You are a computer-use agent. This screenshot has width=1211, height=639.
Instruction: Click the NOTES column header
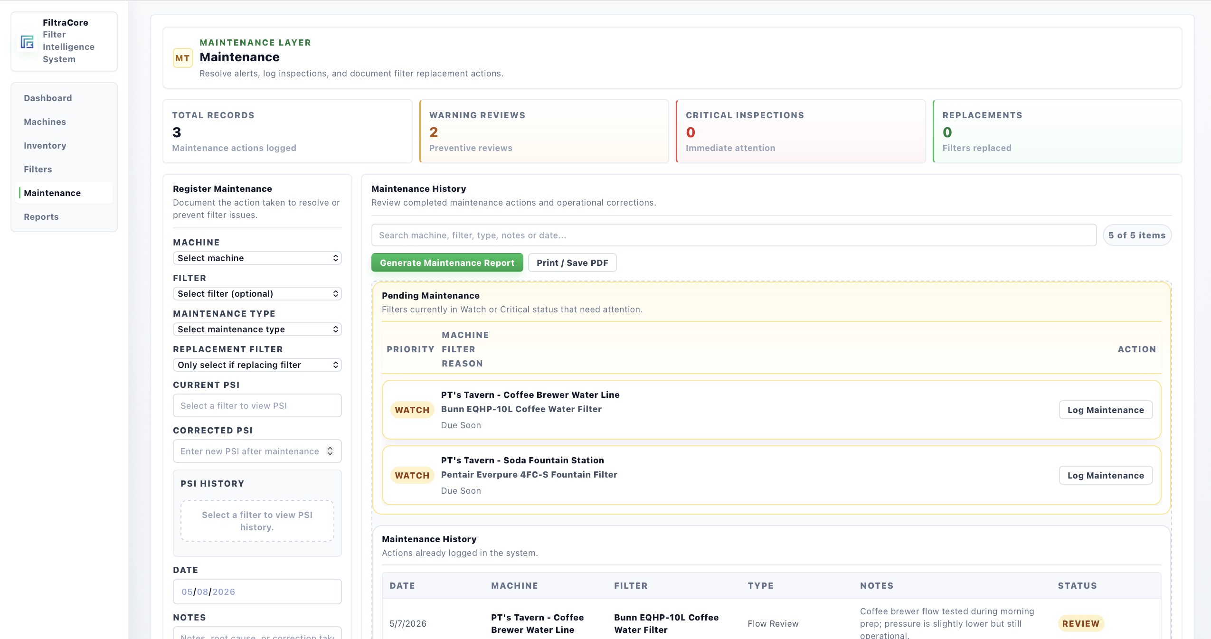877,586
